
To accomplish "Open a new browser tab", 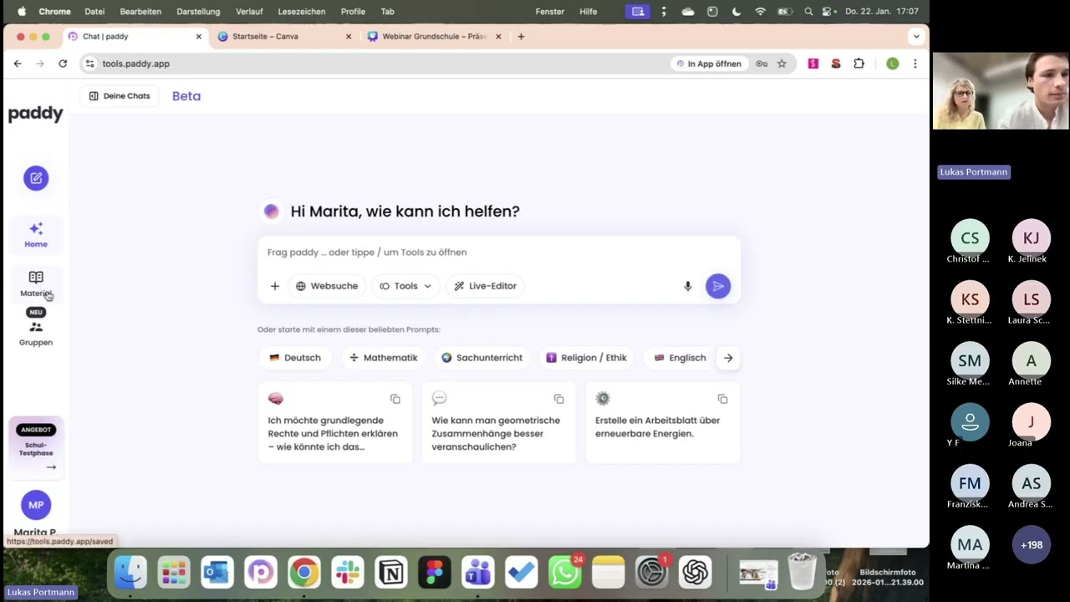I will (521, 37).
